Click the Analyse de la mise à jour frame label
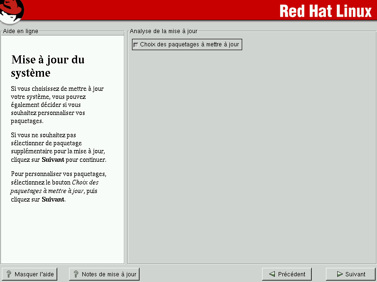 [x=163, y=31]
